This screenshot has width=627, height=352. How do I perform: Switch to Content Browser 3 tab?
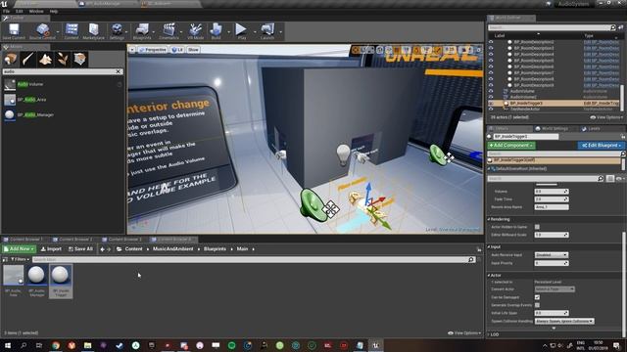coord(122,240)
